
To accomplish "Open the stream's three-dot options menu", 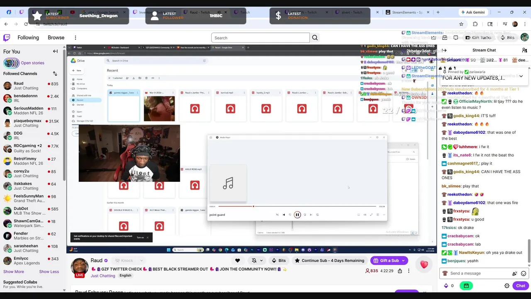I will point(409,271).
